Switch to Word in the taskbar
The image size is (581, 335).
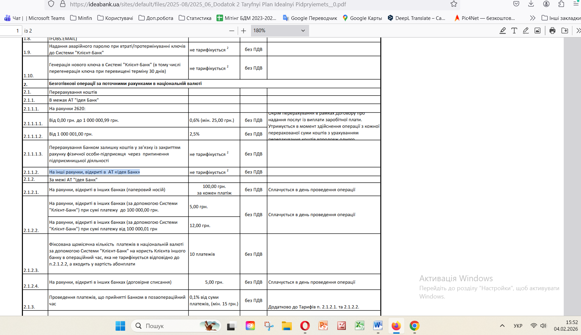click(378, 326)
